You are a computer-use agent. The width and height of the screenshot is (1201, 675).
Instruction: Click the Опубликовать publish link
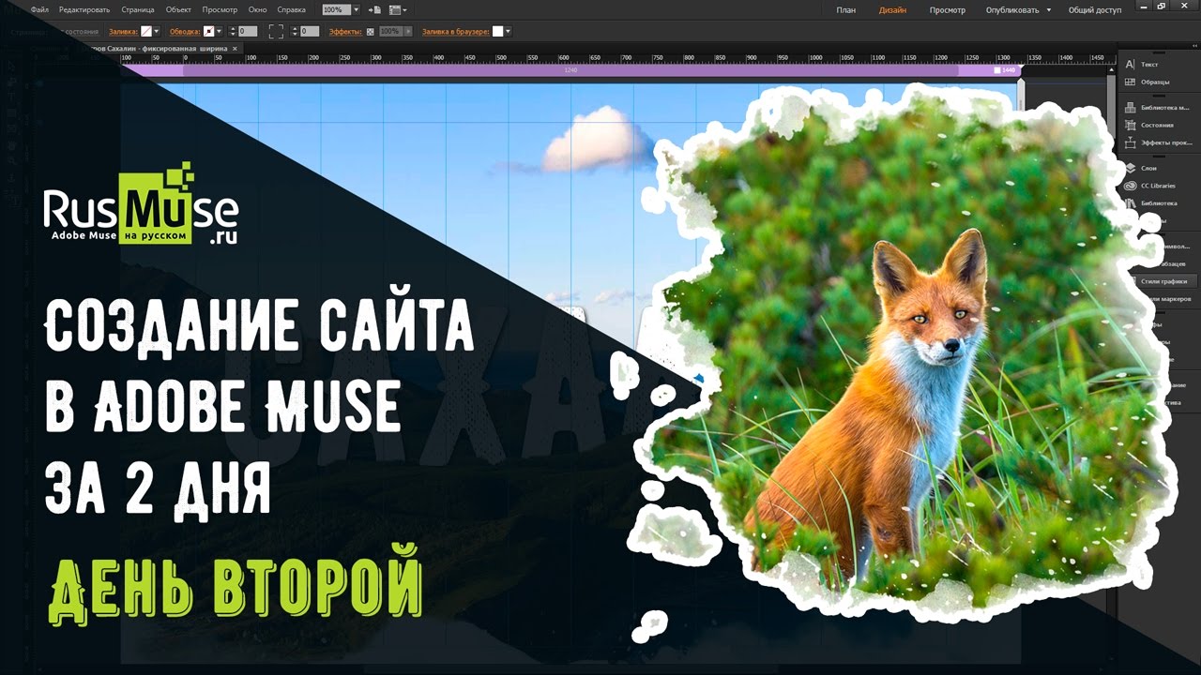coord(1012,10)
